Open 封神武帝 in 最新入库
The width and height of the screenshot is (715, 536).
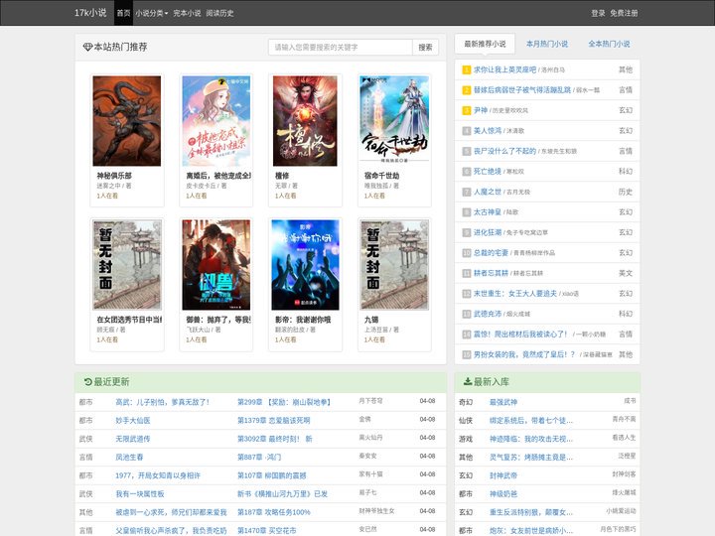coord(503,475)
